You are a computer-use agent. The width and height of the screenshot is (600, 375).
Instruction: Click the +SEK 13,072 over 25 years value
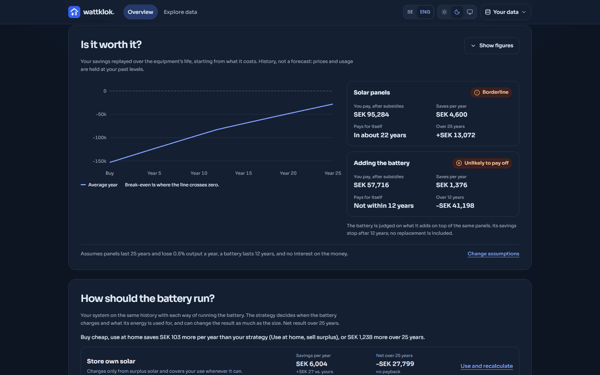click(456, 135)
